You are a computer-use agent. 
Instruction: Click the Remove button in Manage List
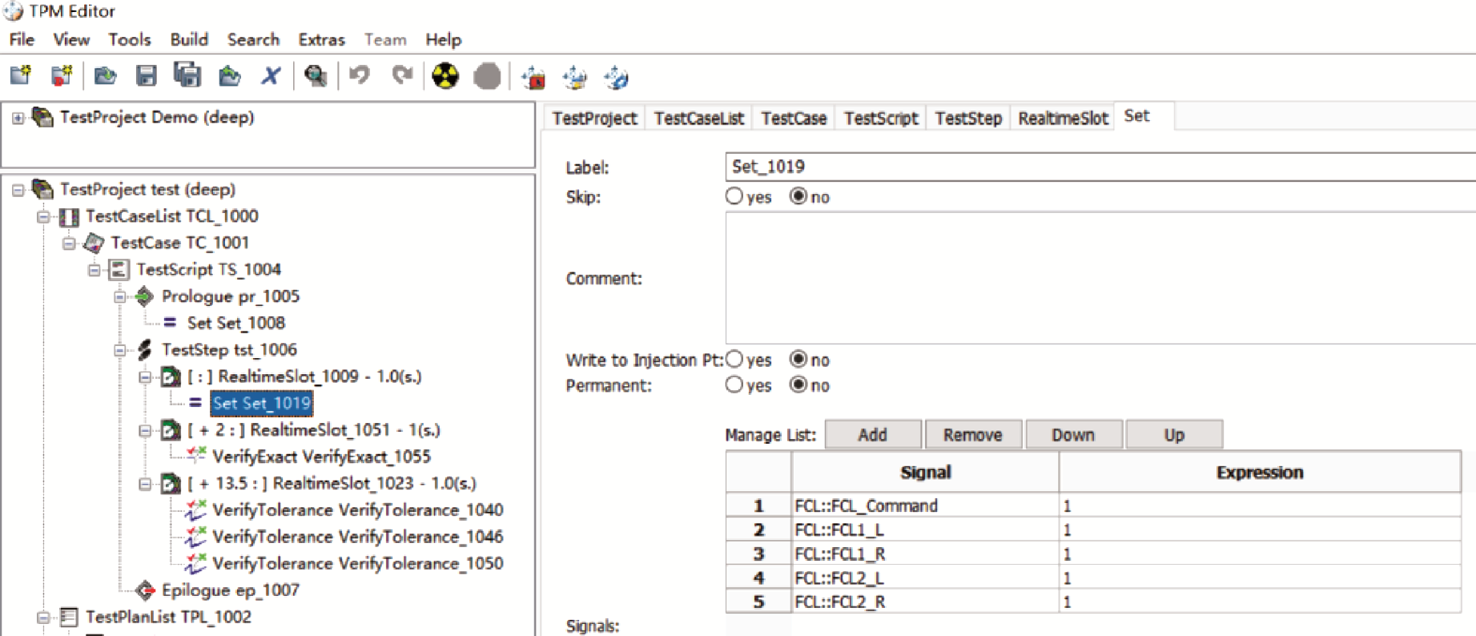click(x=972, y=434)
